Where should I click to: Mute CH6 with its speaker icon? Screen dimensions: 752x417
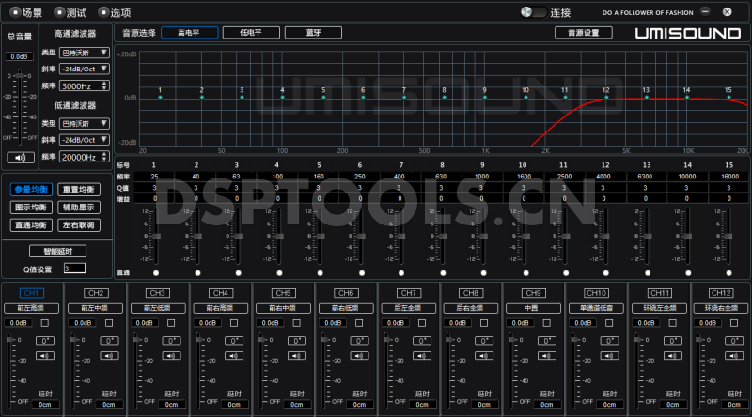pyautogui.click(x=359, y=356)
